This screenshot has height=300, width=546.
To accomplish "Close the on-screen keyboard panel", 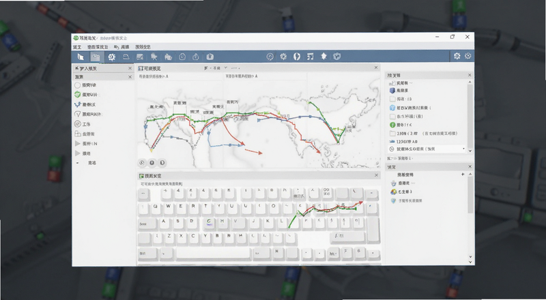I will [x=376, y=175].
